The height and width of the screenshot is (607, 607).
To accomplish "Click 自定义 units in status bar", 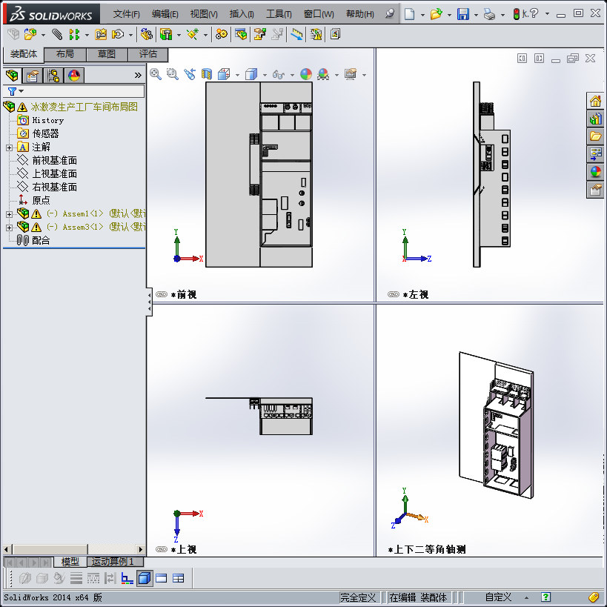I will (x=498, y=597).
